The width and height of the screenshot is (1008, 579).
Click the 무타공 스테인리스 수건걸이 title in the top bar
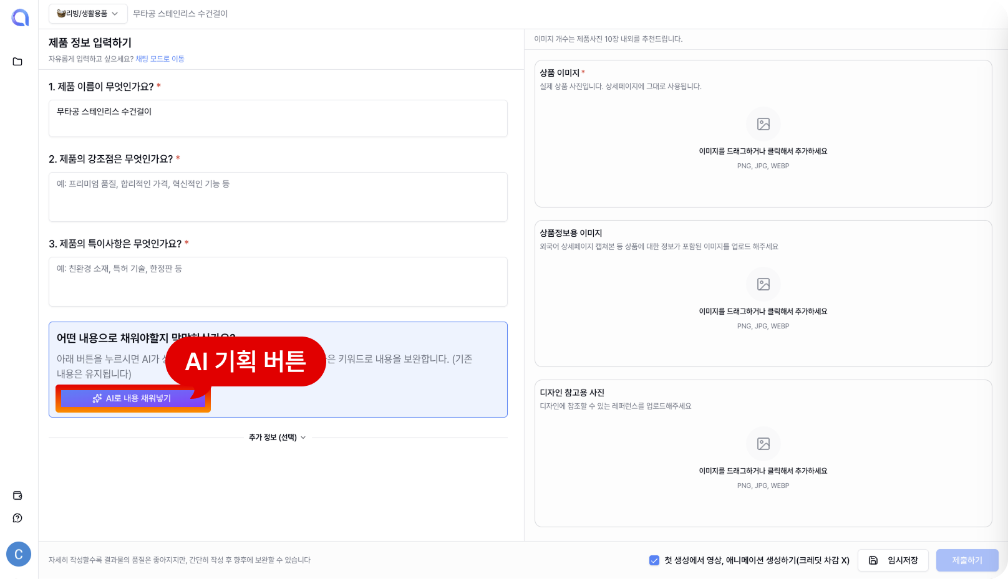point(180,14)
